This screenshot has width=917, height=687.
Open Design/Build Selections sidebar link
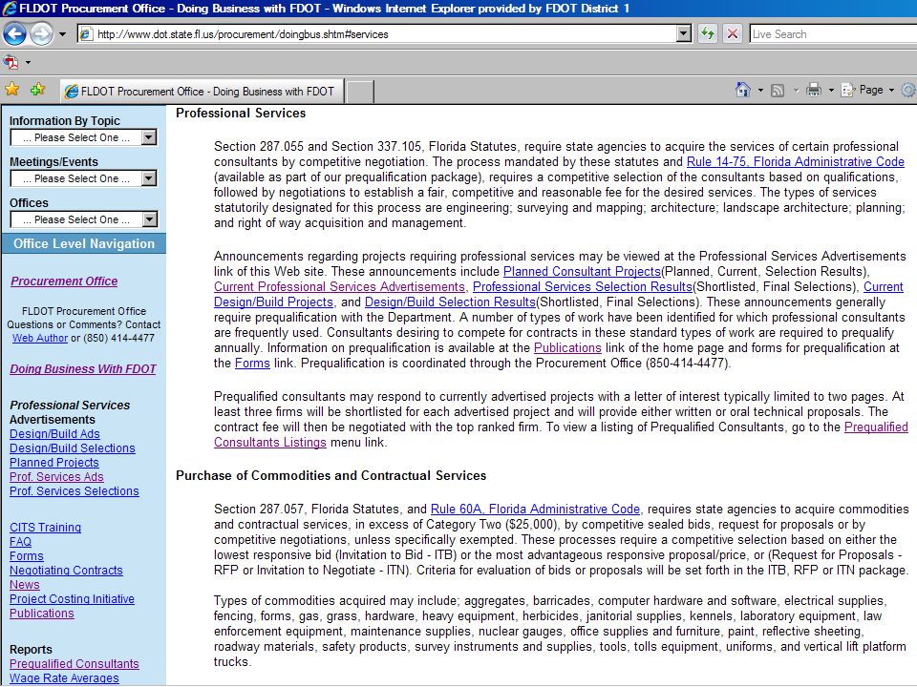(x=72, y=448)
